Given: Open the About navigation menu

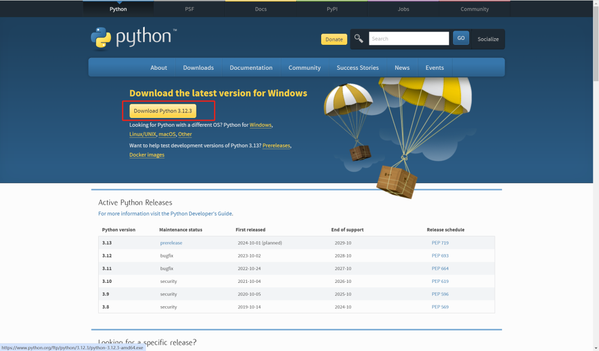Looking at the screenshot, I should point(159,68).
